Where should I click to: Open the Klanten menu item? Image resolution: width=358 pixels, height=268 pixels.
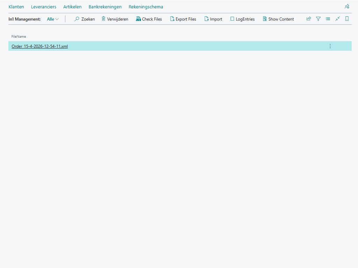tap(16, 7)
